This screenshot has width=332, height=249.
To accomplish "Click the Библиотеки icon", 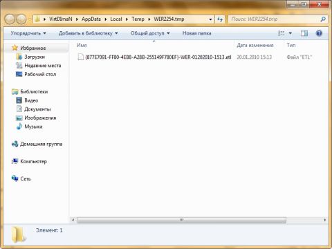I will pos(15,92).
